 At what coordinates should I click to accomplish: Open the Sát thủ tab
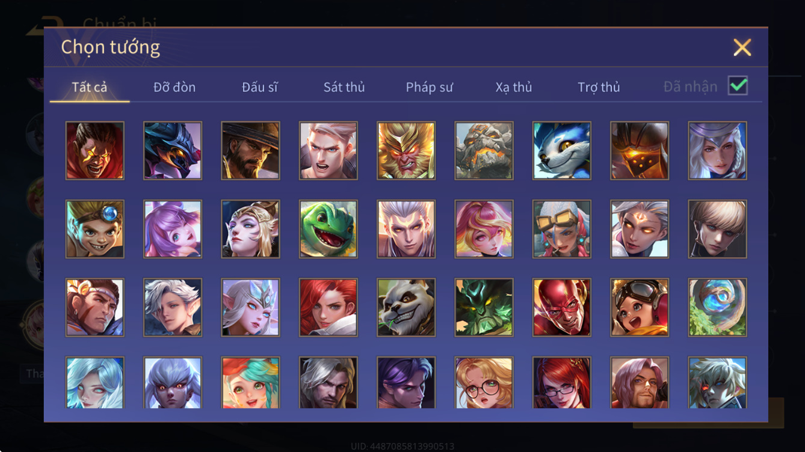[x=344, y=87]
